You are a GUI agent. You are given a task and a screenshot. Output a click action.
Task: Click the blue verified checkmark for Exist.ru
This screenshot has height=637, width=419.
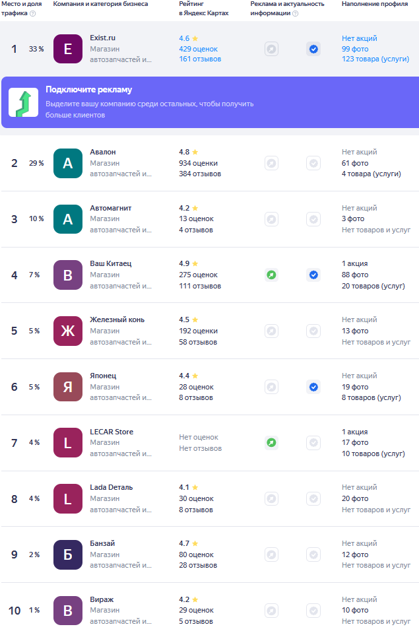313,49
